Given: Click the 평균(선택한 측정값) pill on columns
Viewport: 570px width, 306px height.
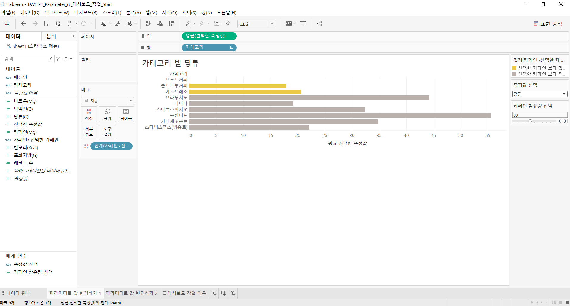Looking at the screenshot, I should (x=209, y=36).
